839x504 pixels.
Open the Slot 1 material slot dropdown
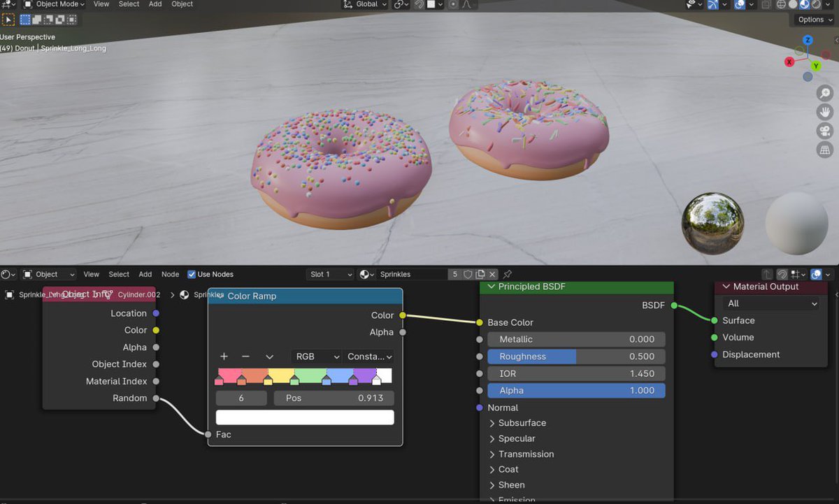click(x=330, y=274)
